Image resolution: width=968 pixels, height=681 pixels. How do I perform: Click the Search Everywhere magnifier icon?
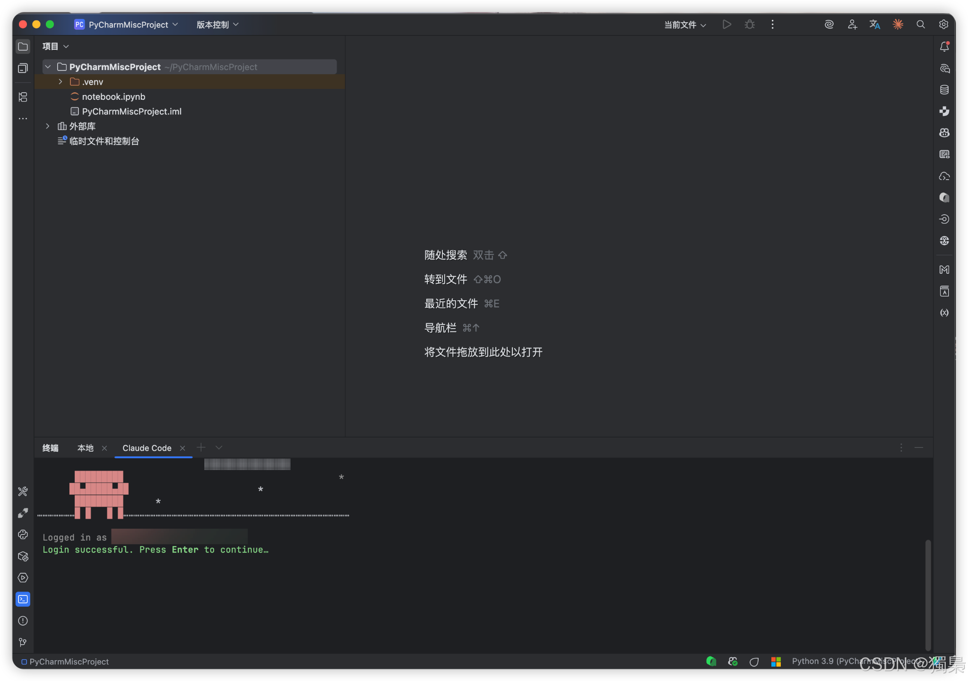(x=921, y=25)
